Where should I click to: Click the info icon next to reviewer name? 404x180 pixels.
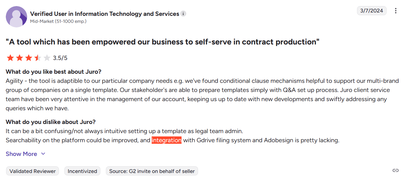pyautogui.click(x=183, y=13)
